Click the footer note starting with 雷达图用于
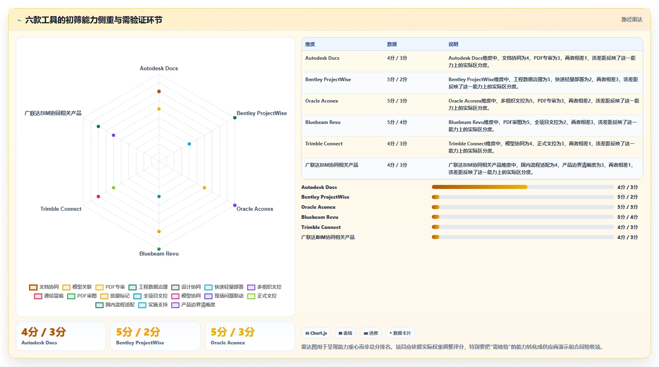Image resolution: width=659 pixels, height=367 pixels. pos(452,347)
